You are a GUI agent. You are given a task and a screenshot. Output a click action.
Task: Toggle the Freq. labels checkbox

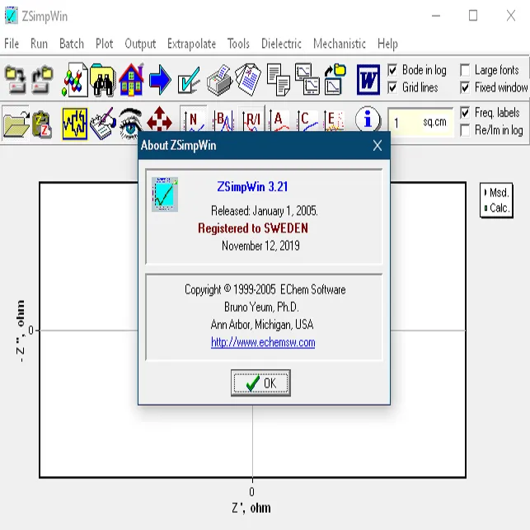point(465,113)
